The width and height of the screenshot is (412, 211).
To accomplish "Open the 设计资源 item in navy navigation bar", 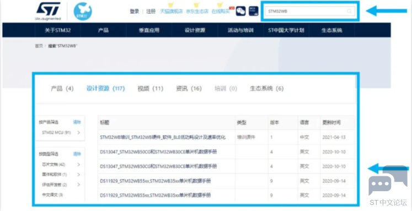I will point(195,30).
